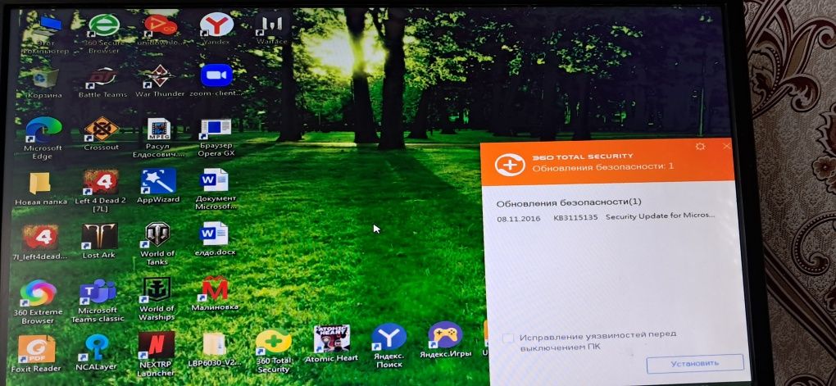Select the KB3115135 security update row
This screenshot has height=386, width=836.
pyautogui.click(x=606, y=217)
